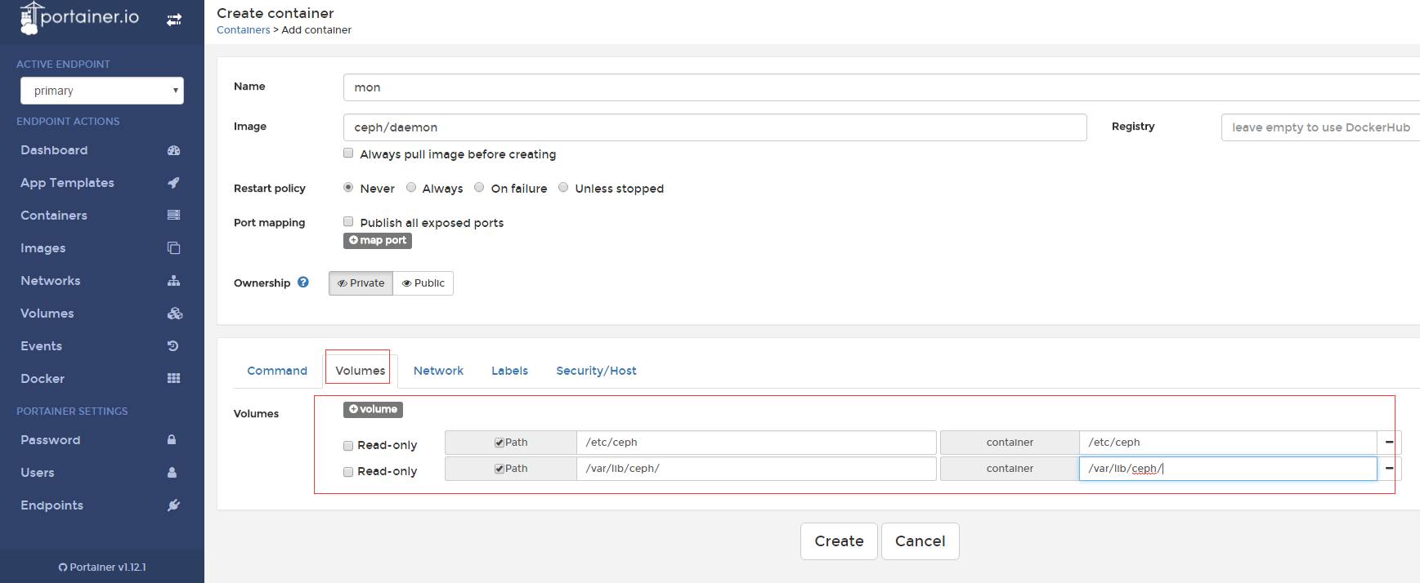Check Publish all exposed ports
1420x583 pixels.
348,222
